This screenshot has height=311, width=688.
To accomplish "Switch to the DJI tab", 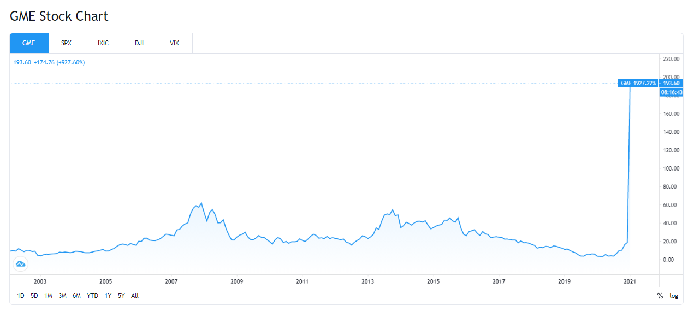I will (139, 43).
